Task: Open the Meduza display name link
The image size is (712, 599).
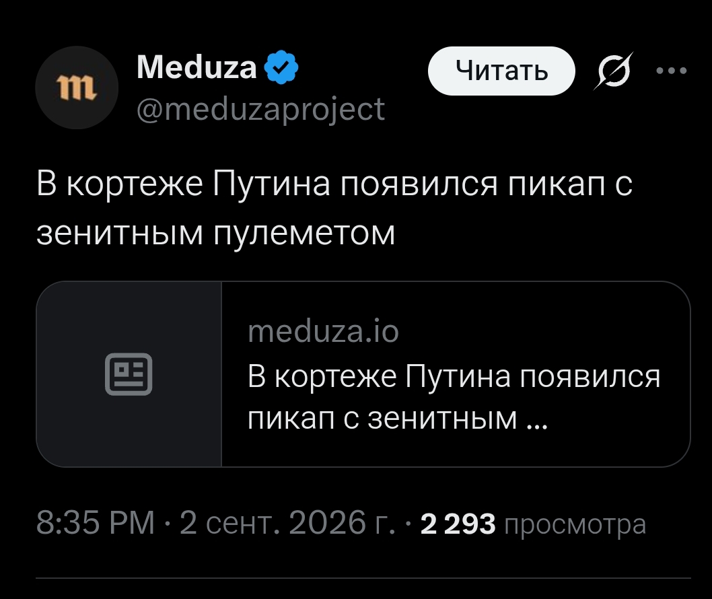Action: coord(197,67)
